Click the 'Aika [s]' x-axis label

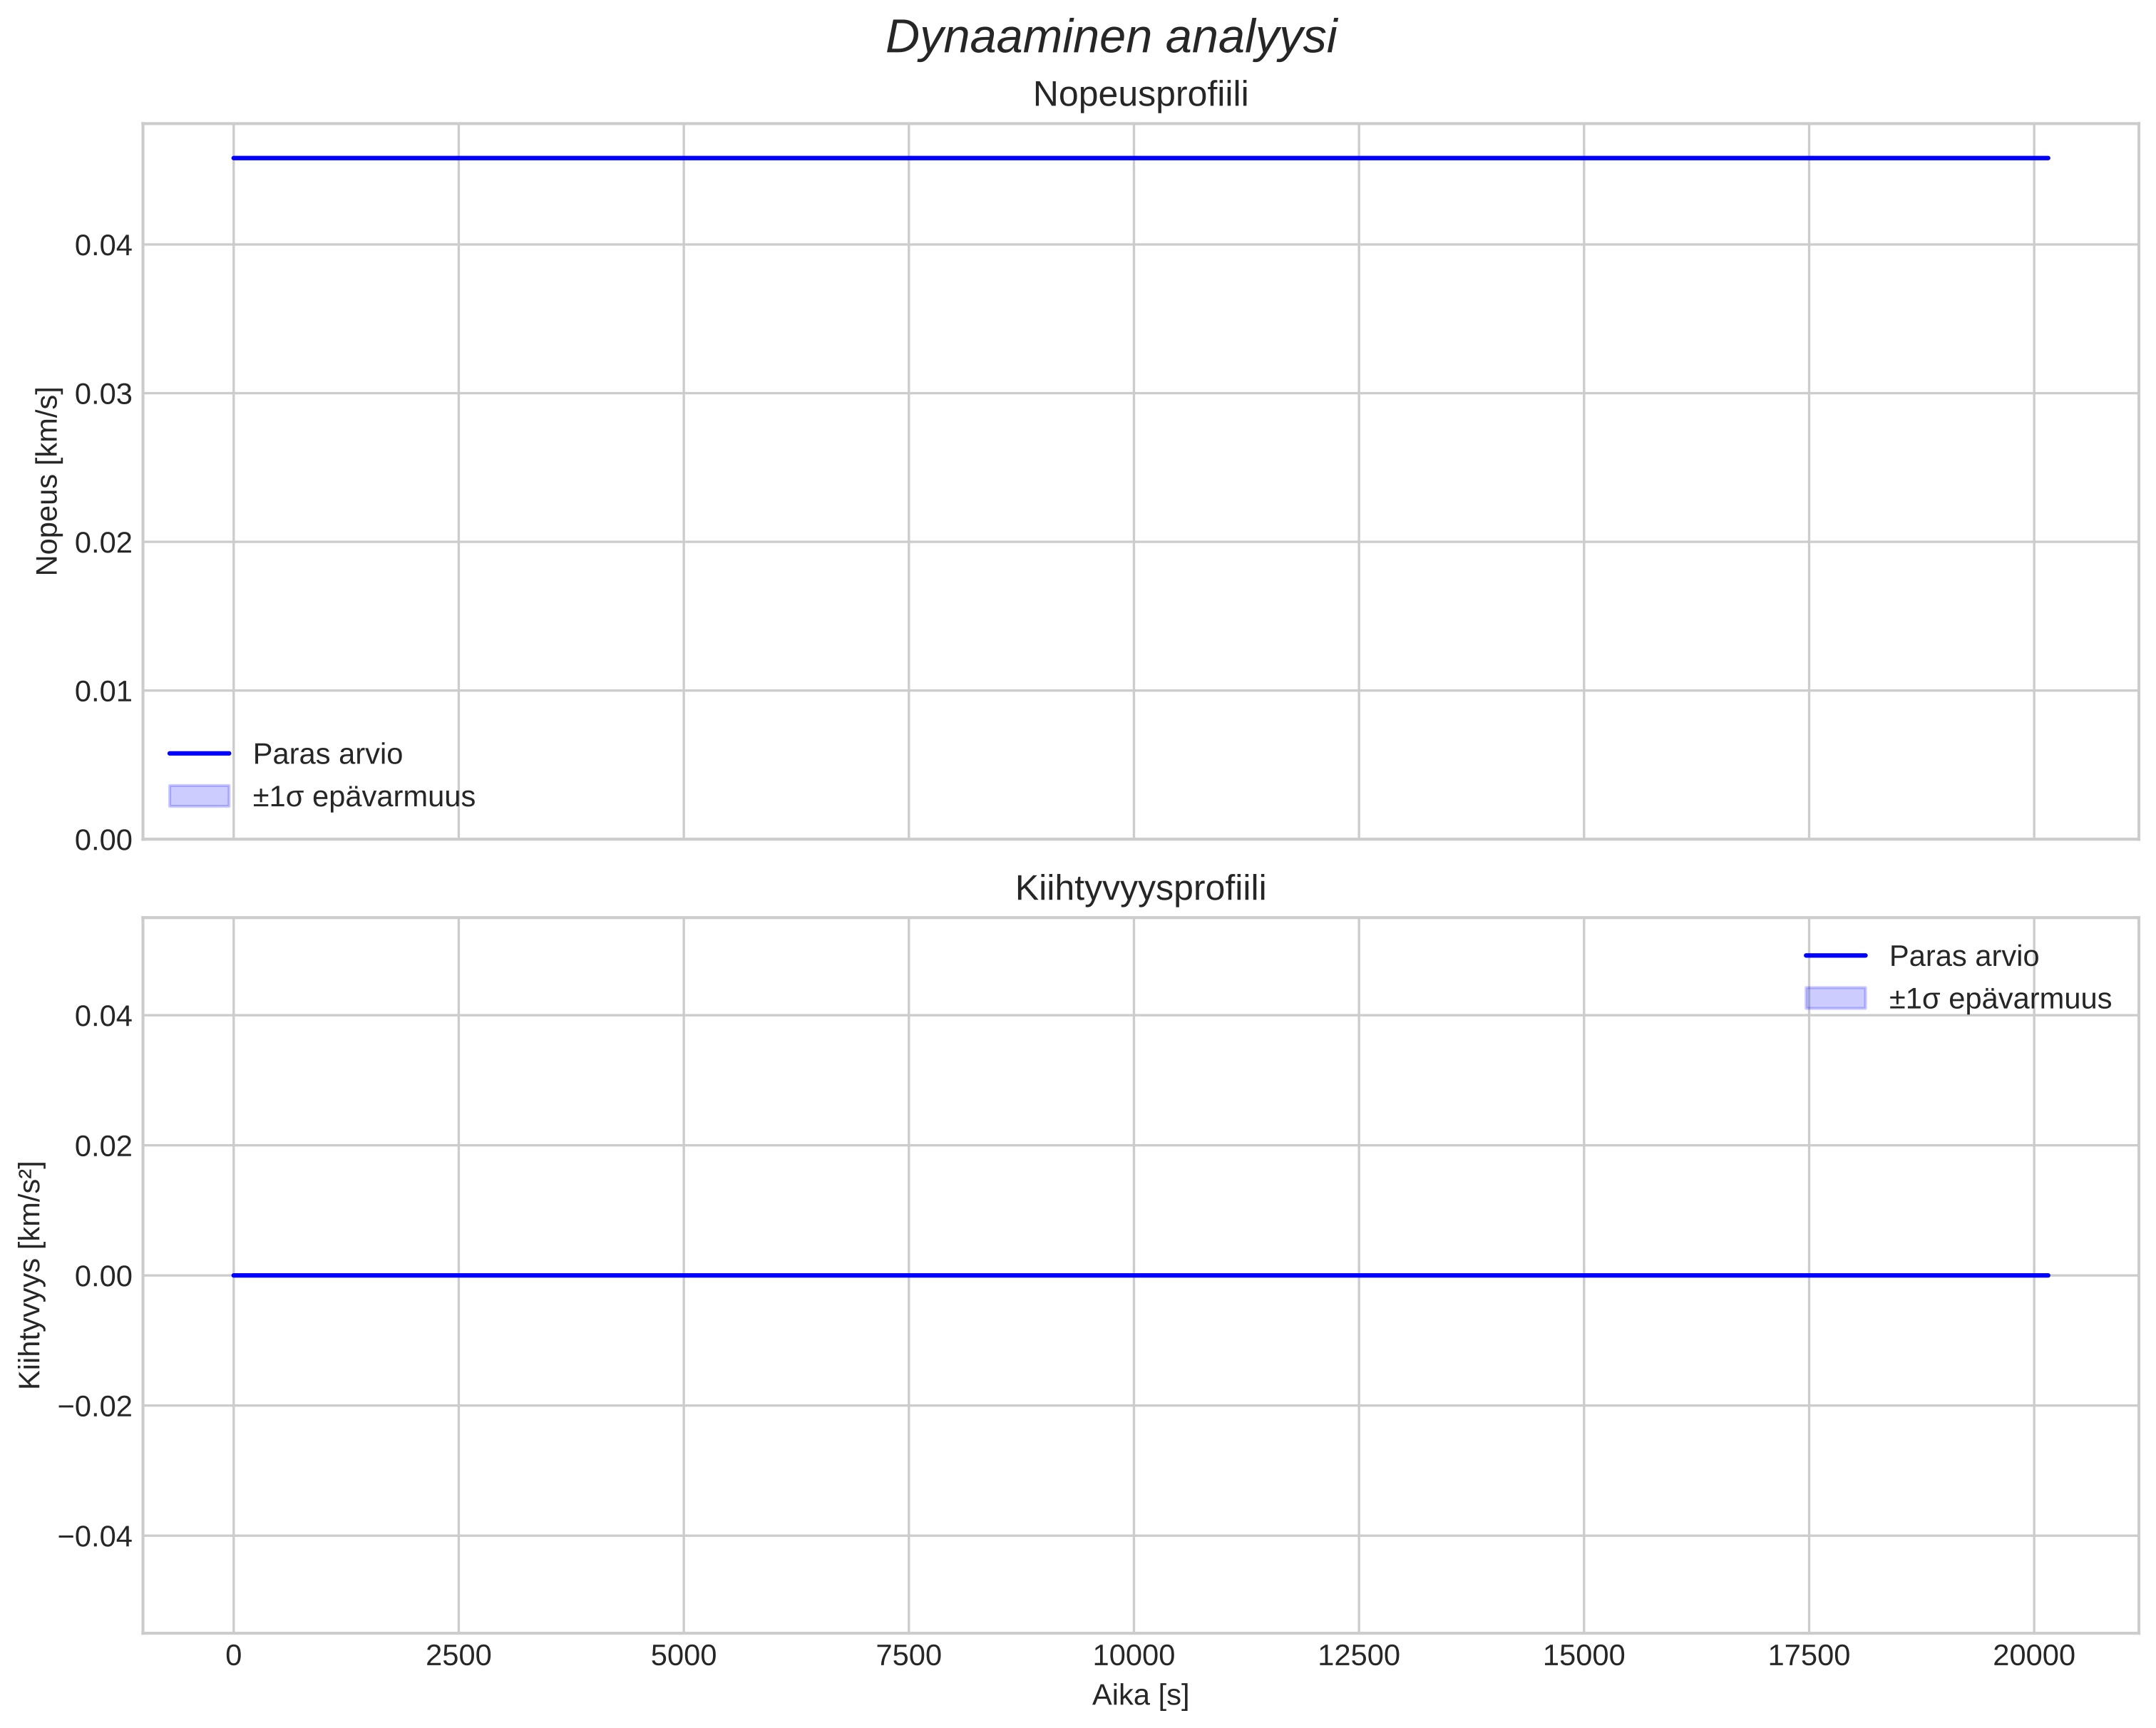1140,1695
